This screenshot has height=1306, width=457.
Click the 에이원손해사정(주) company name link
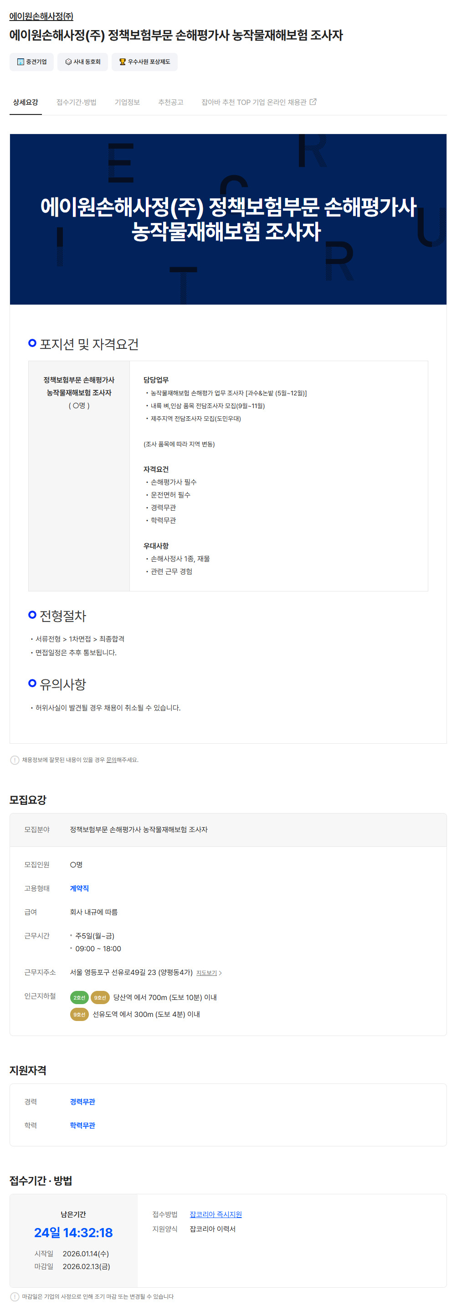[41, 16]
